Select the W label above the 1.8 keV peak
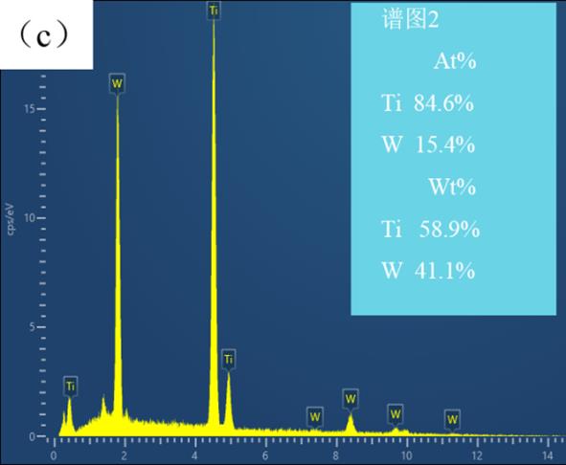Screen dimensions: 566x465 tap(117, 83)
